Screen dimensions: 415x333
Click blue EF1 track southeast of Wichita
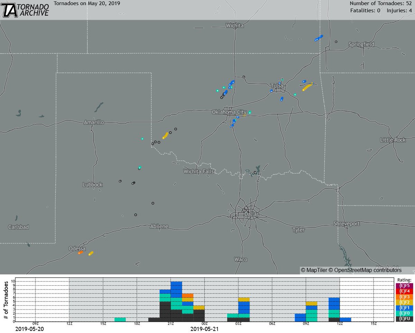pos(319,38)
